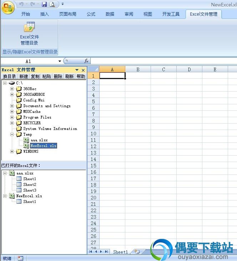Open the Office button menu
Viewport: 237px width, 261px height.
coord(8,8)
